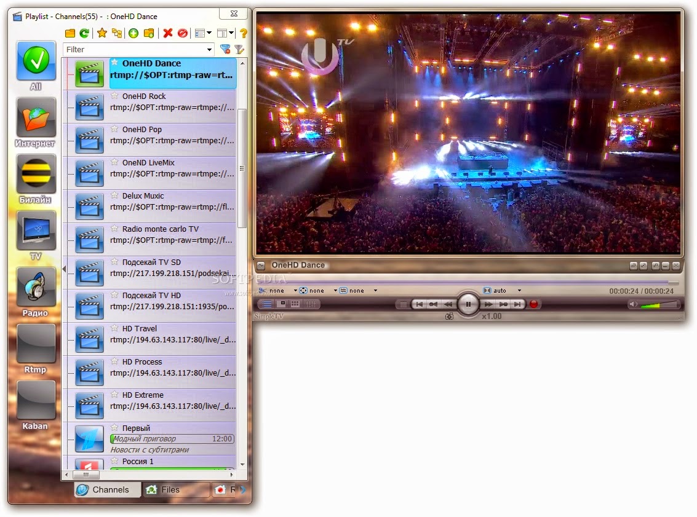Image resolution: width=697 pixels, height=517 pixels.
Task: Click the red prohibited block icon
Action: click(182, 33)
